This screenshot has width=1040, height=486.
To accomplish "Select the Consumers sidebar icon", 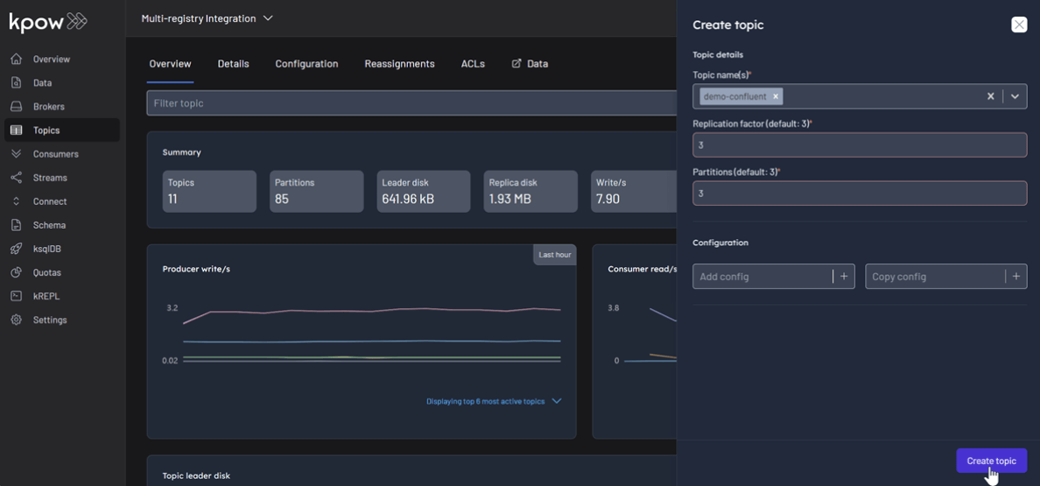I will (16, 154).
